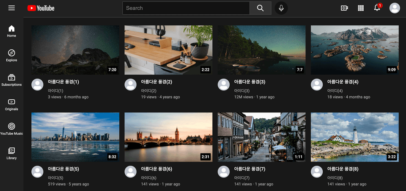Screen dimensions: 406x191
Task: Open video title 아름다운 풍경(8)
Action: click(x=343, y=169)
